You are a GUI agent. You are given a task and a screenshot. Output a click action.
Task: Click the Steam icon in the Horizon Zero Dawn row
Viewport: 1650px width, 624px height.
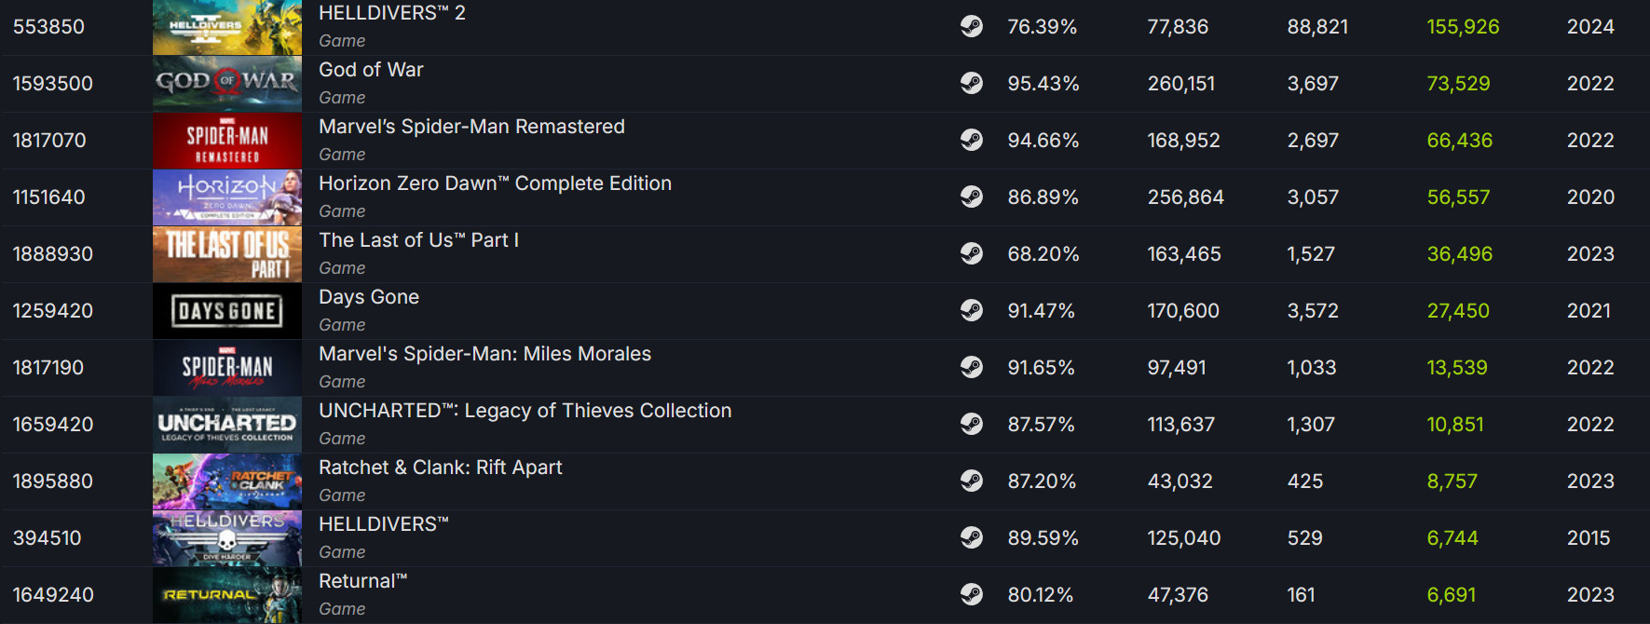(x=971, y=197)
